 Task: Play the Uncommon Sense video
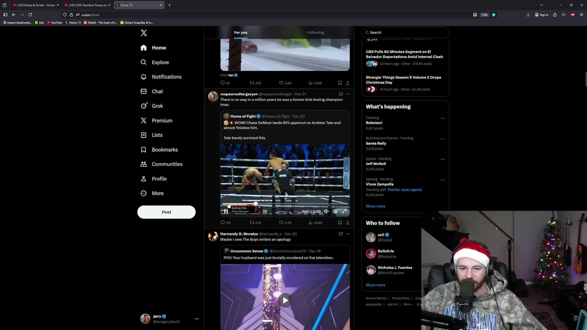pos(285,301)
